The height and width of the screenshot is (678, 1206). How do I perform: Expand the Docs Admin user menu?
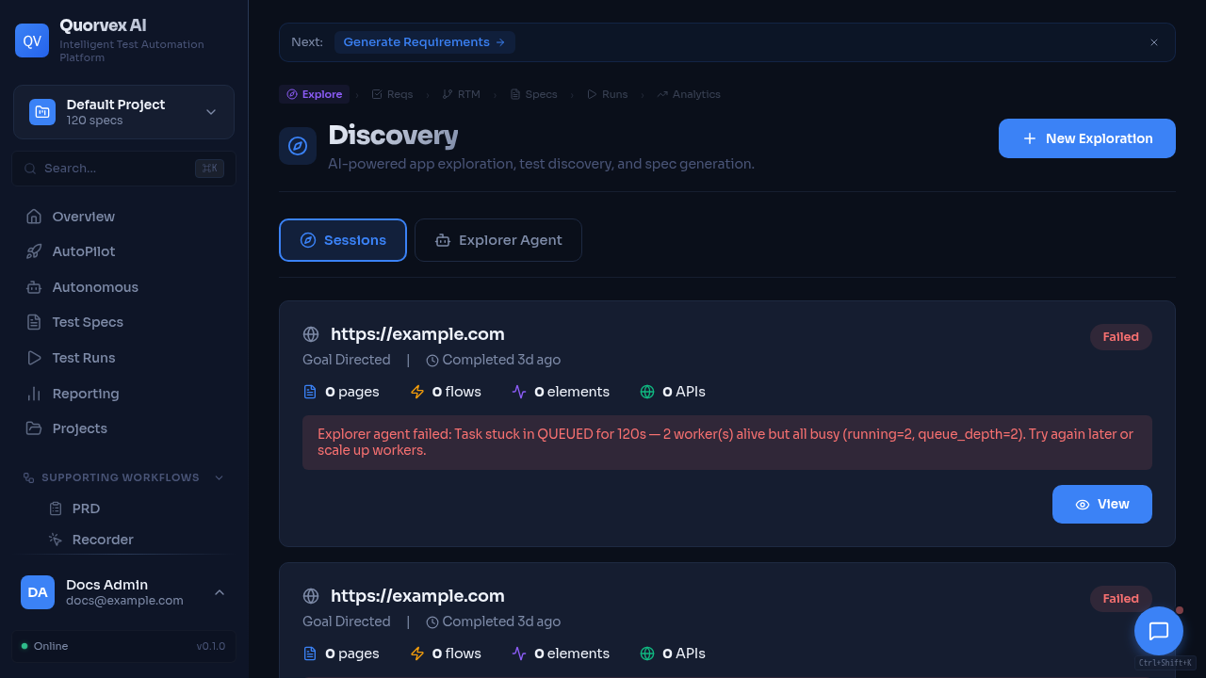pos(123,592)
